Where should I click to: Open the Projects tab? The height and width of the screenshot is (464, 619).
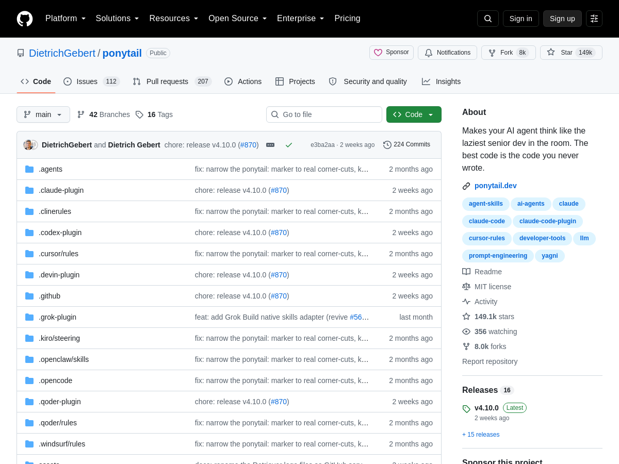tap(295, 81)
